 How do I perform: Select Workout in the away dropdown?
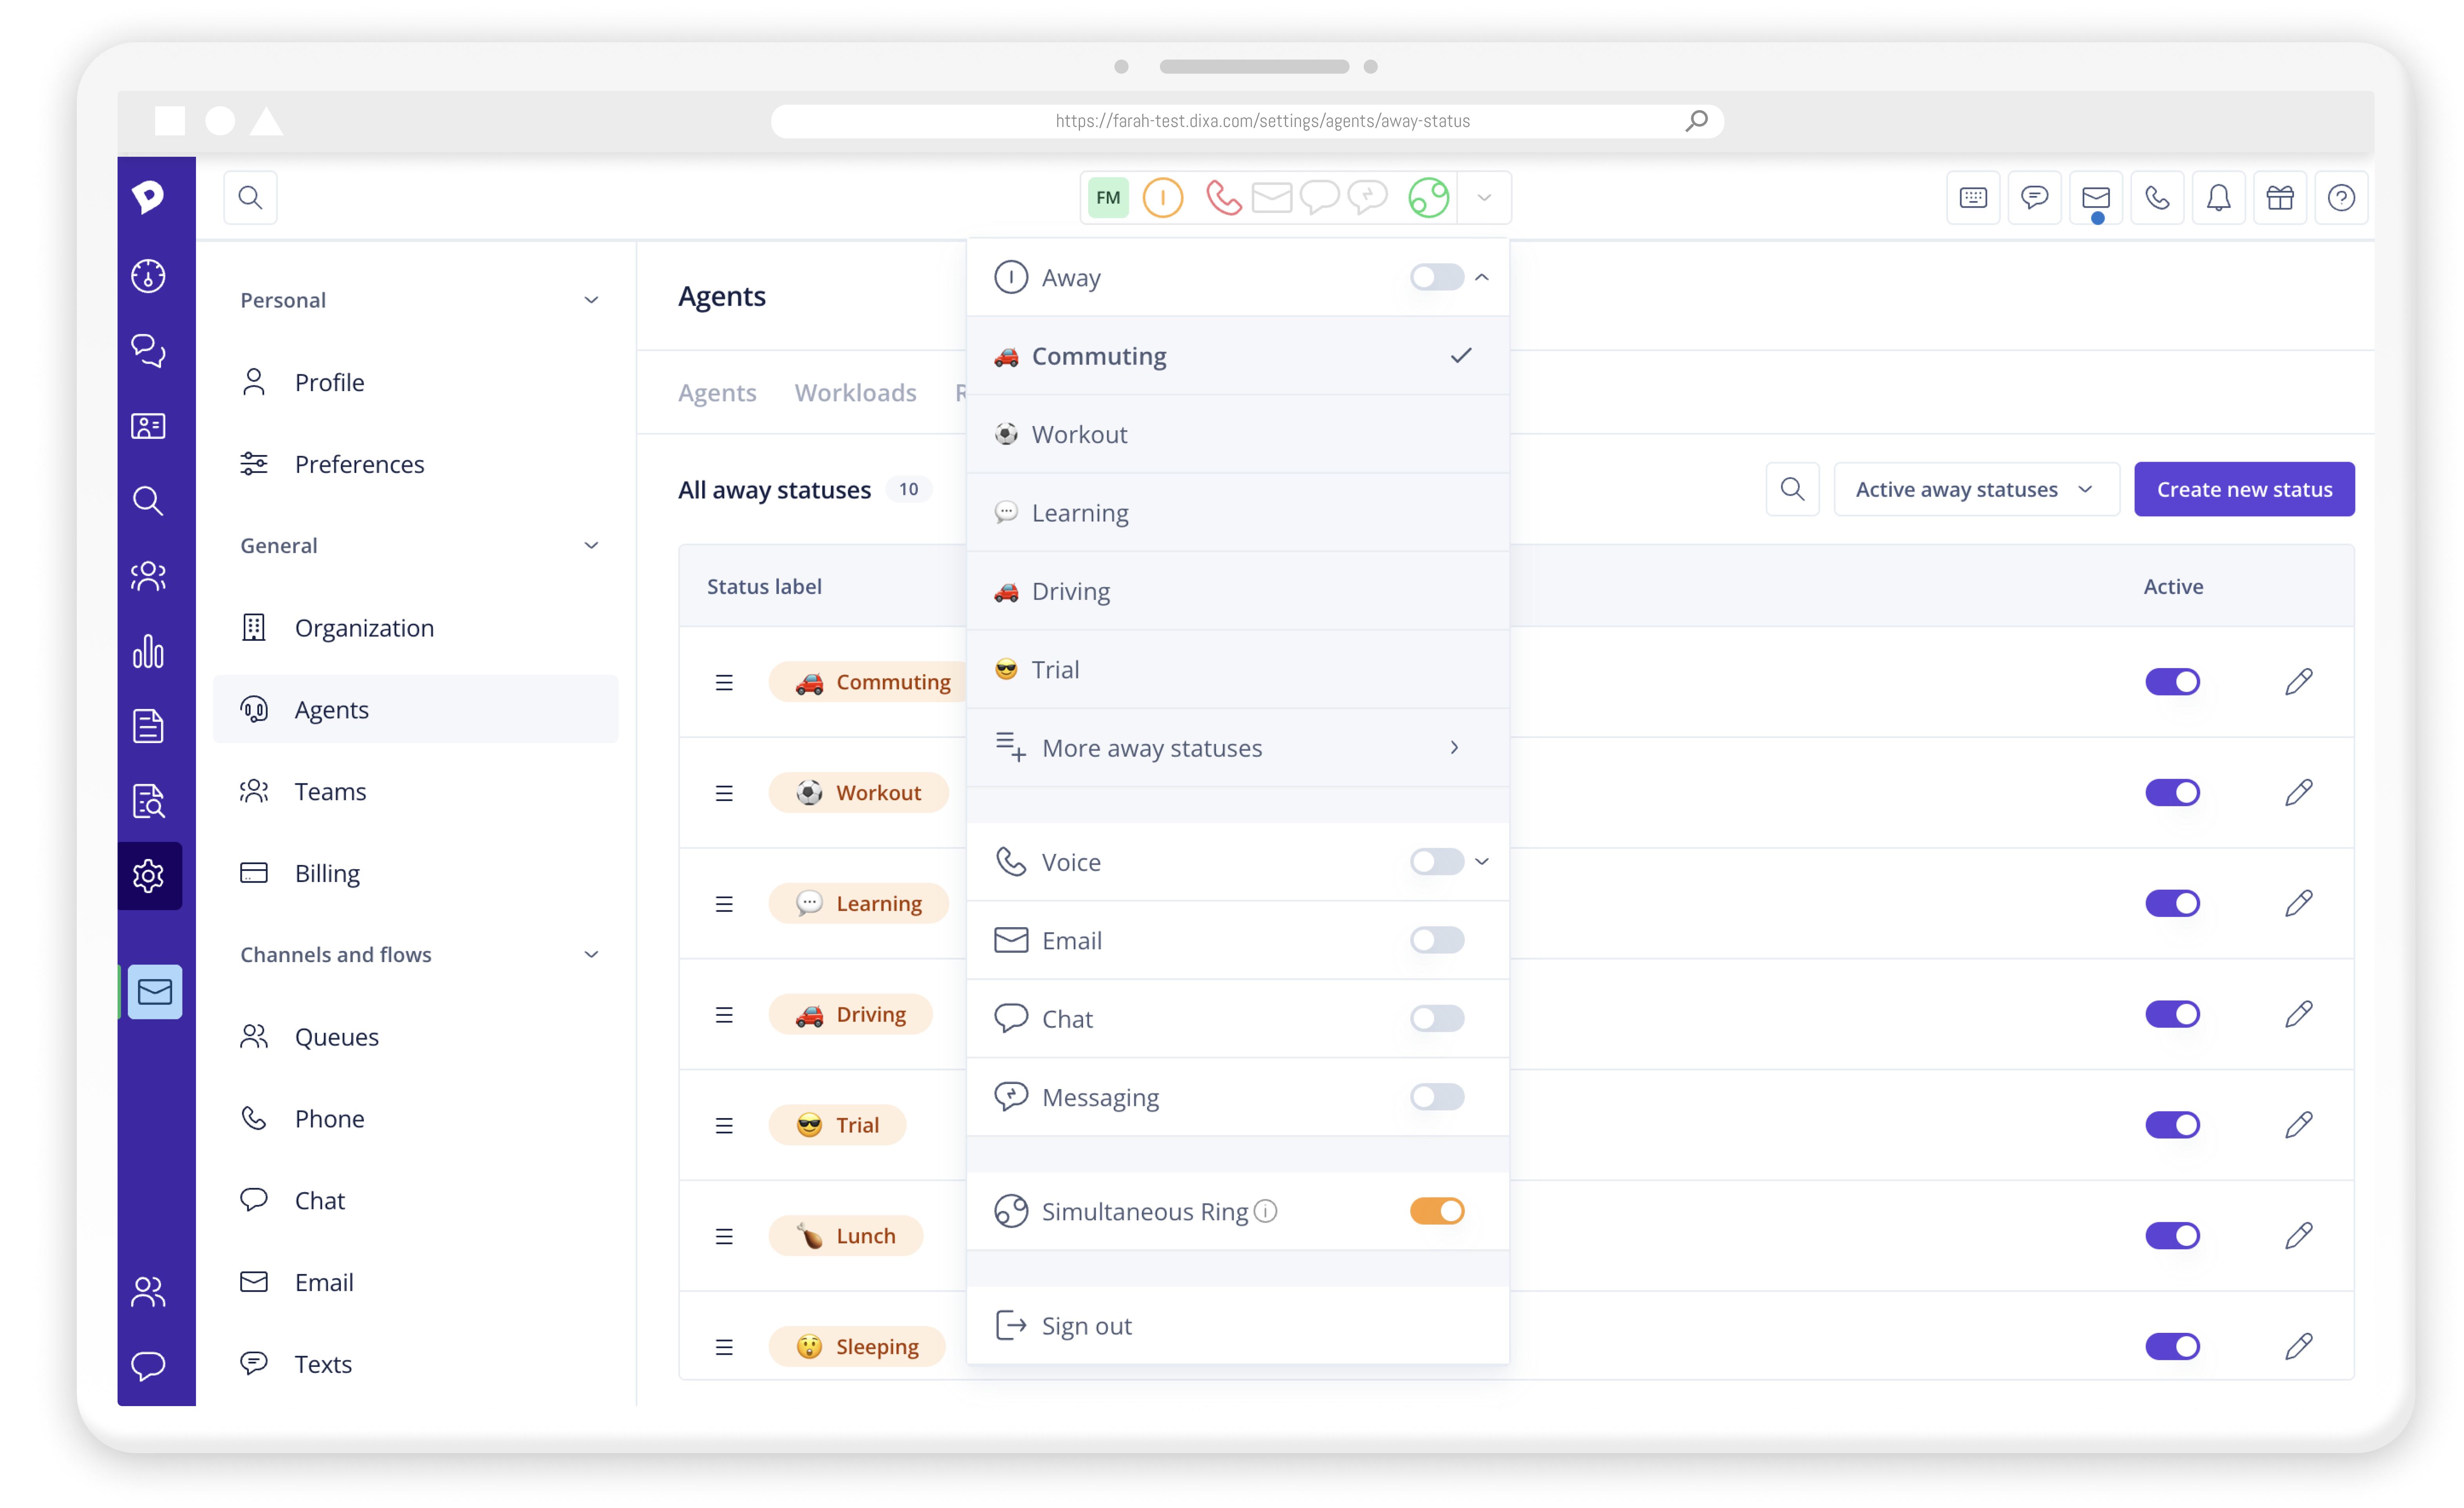(1237, 434)
